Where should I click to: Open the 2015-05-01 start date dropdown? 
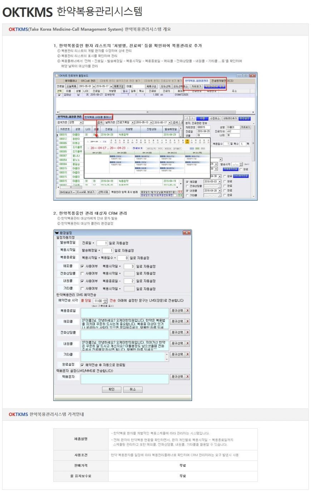(x=94, y=86)
